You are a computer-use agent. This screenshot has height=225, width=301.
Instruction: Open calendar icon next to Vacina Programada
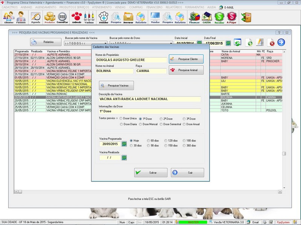pos(124,144)
